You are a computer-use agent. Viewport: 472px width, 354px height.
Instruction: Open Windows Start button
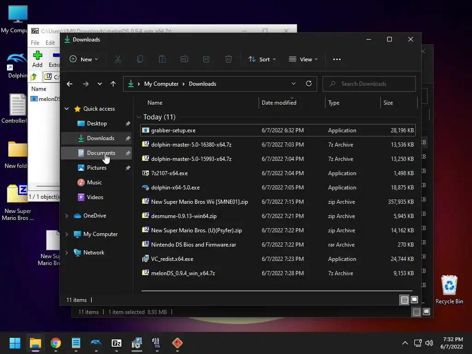coord(15,343)
